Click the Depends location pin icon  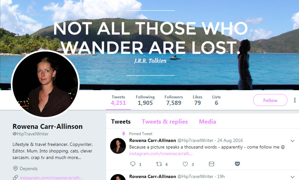point(15,169)
